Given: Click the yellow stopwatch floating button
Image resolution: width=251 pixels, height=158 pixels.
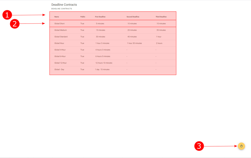Looking at the screenshot, I should (241, 146).
